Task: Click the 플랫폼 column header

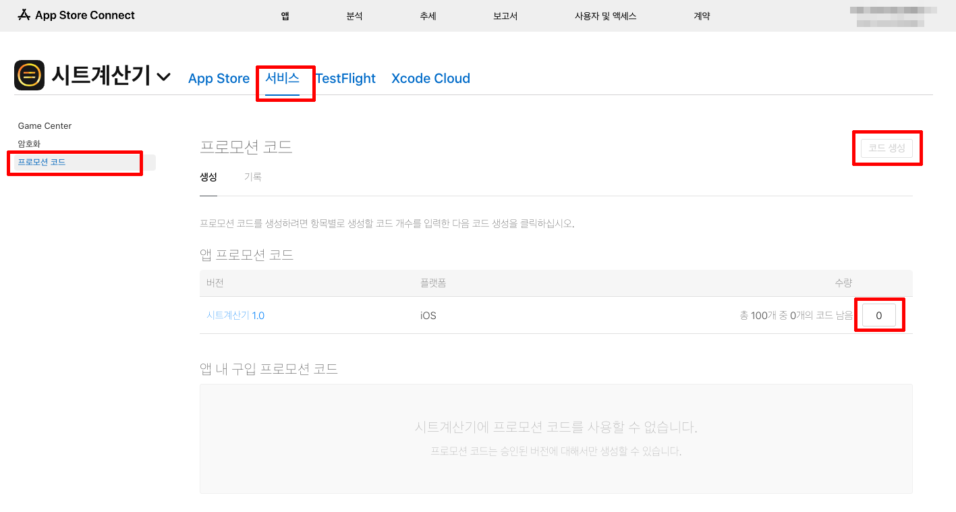Action: (433, 283)
